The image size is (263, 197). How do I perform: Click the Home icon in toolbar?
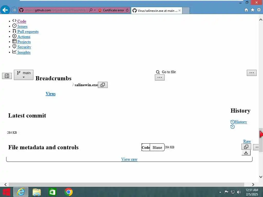pyautogui.click(x=246, y=10)
